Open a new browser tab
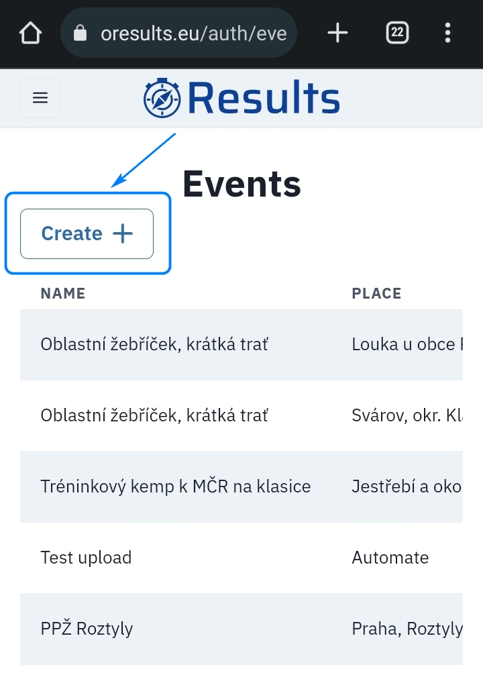This screenshot has width=483, height=679. 337,33
